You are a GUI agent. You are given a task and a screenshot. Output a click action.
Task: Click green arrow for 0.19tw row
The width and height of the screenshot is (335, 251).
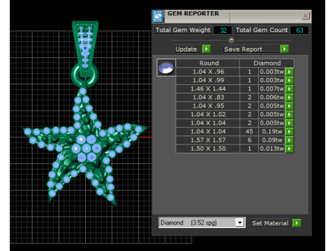(290, 132)
